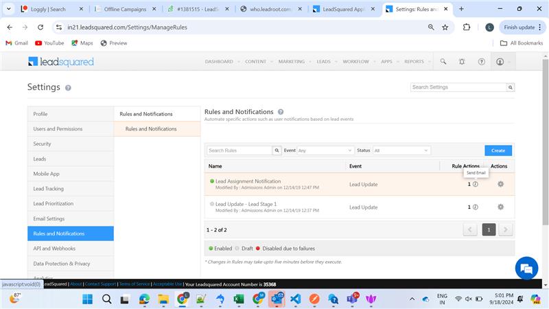Reload the browser page
Viewport: 549px width, 309px height.
[40, 27]
